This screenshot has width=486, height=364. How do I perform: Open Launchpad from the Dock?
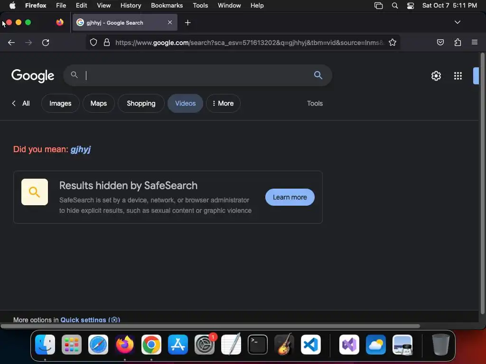[72, 345]
